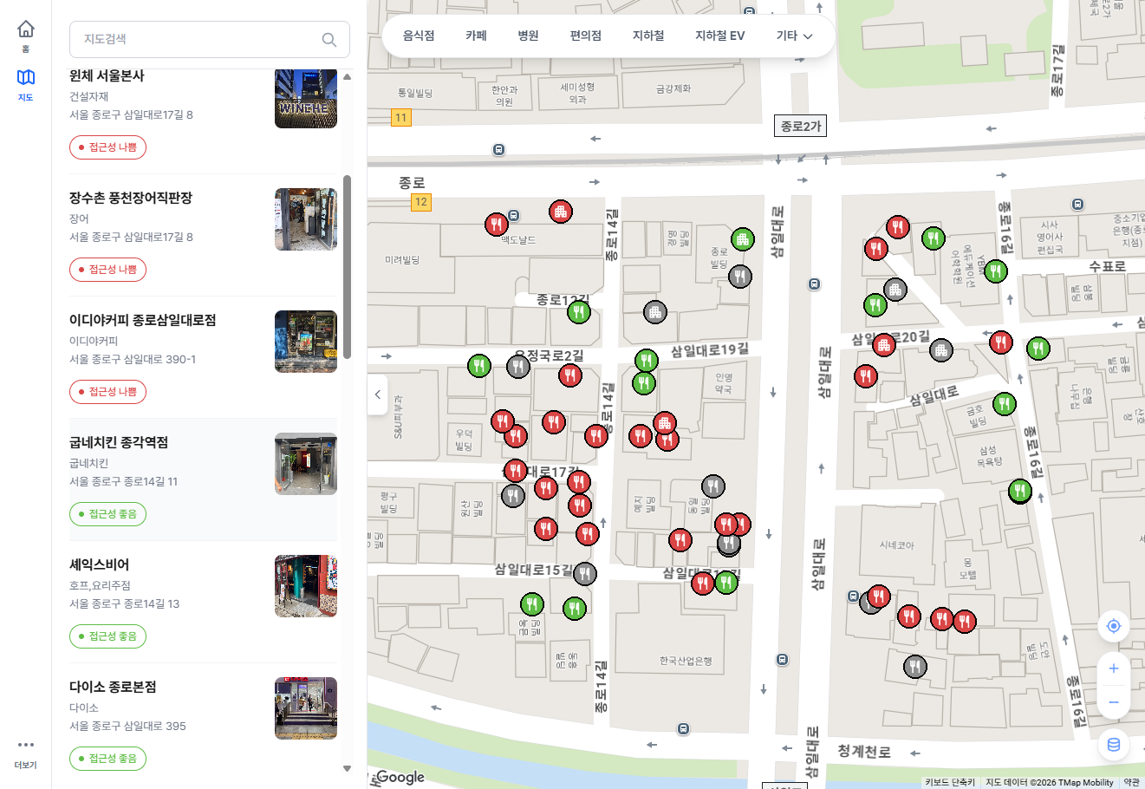Click bus stop icon near 한국산업은행

pos(783,660)
